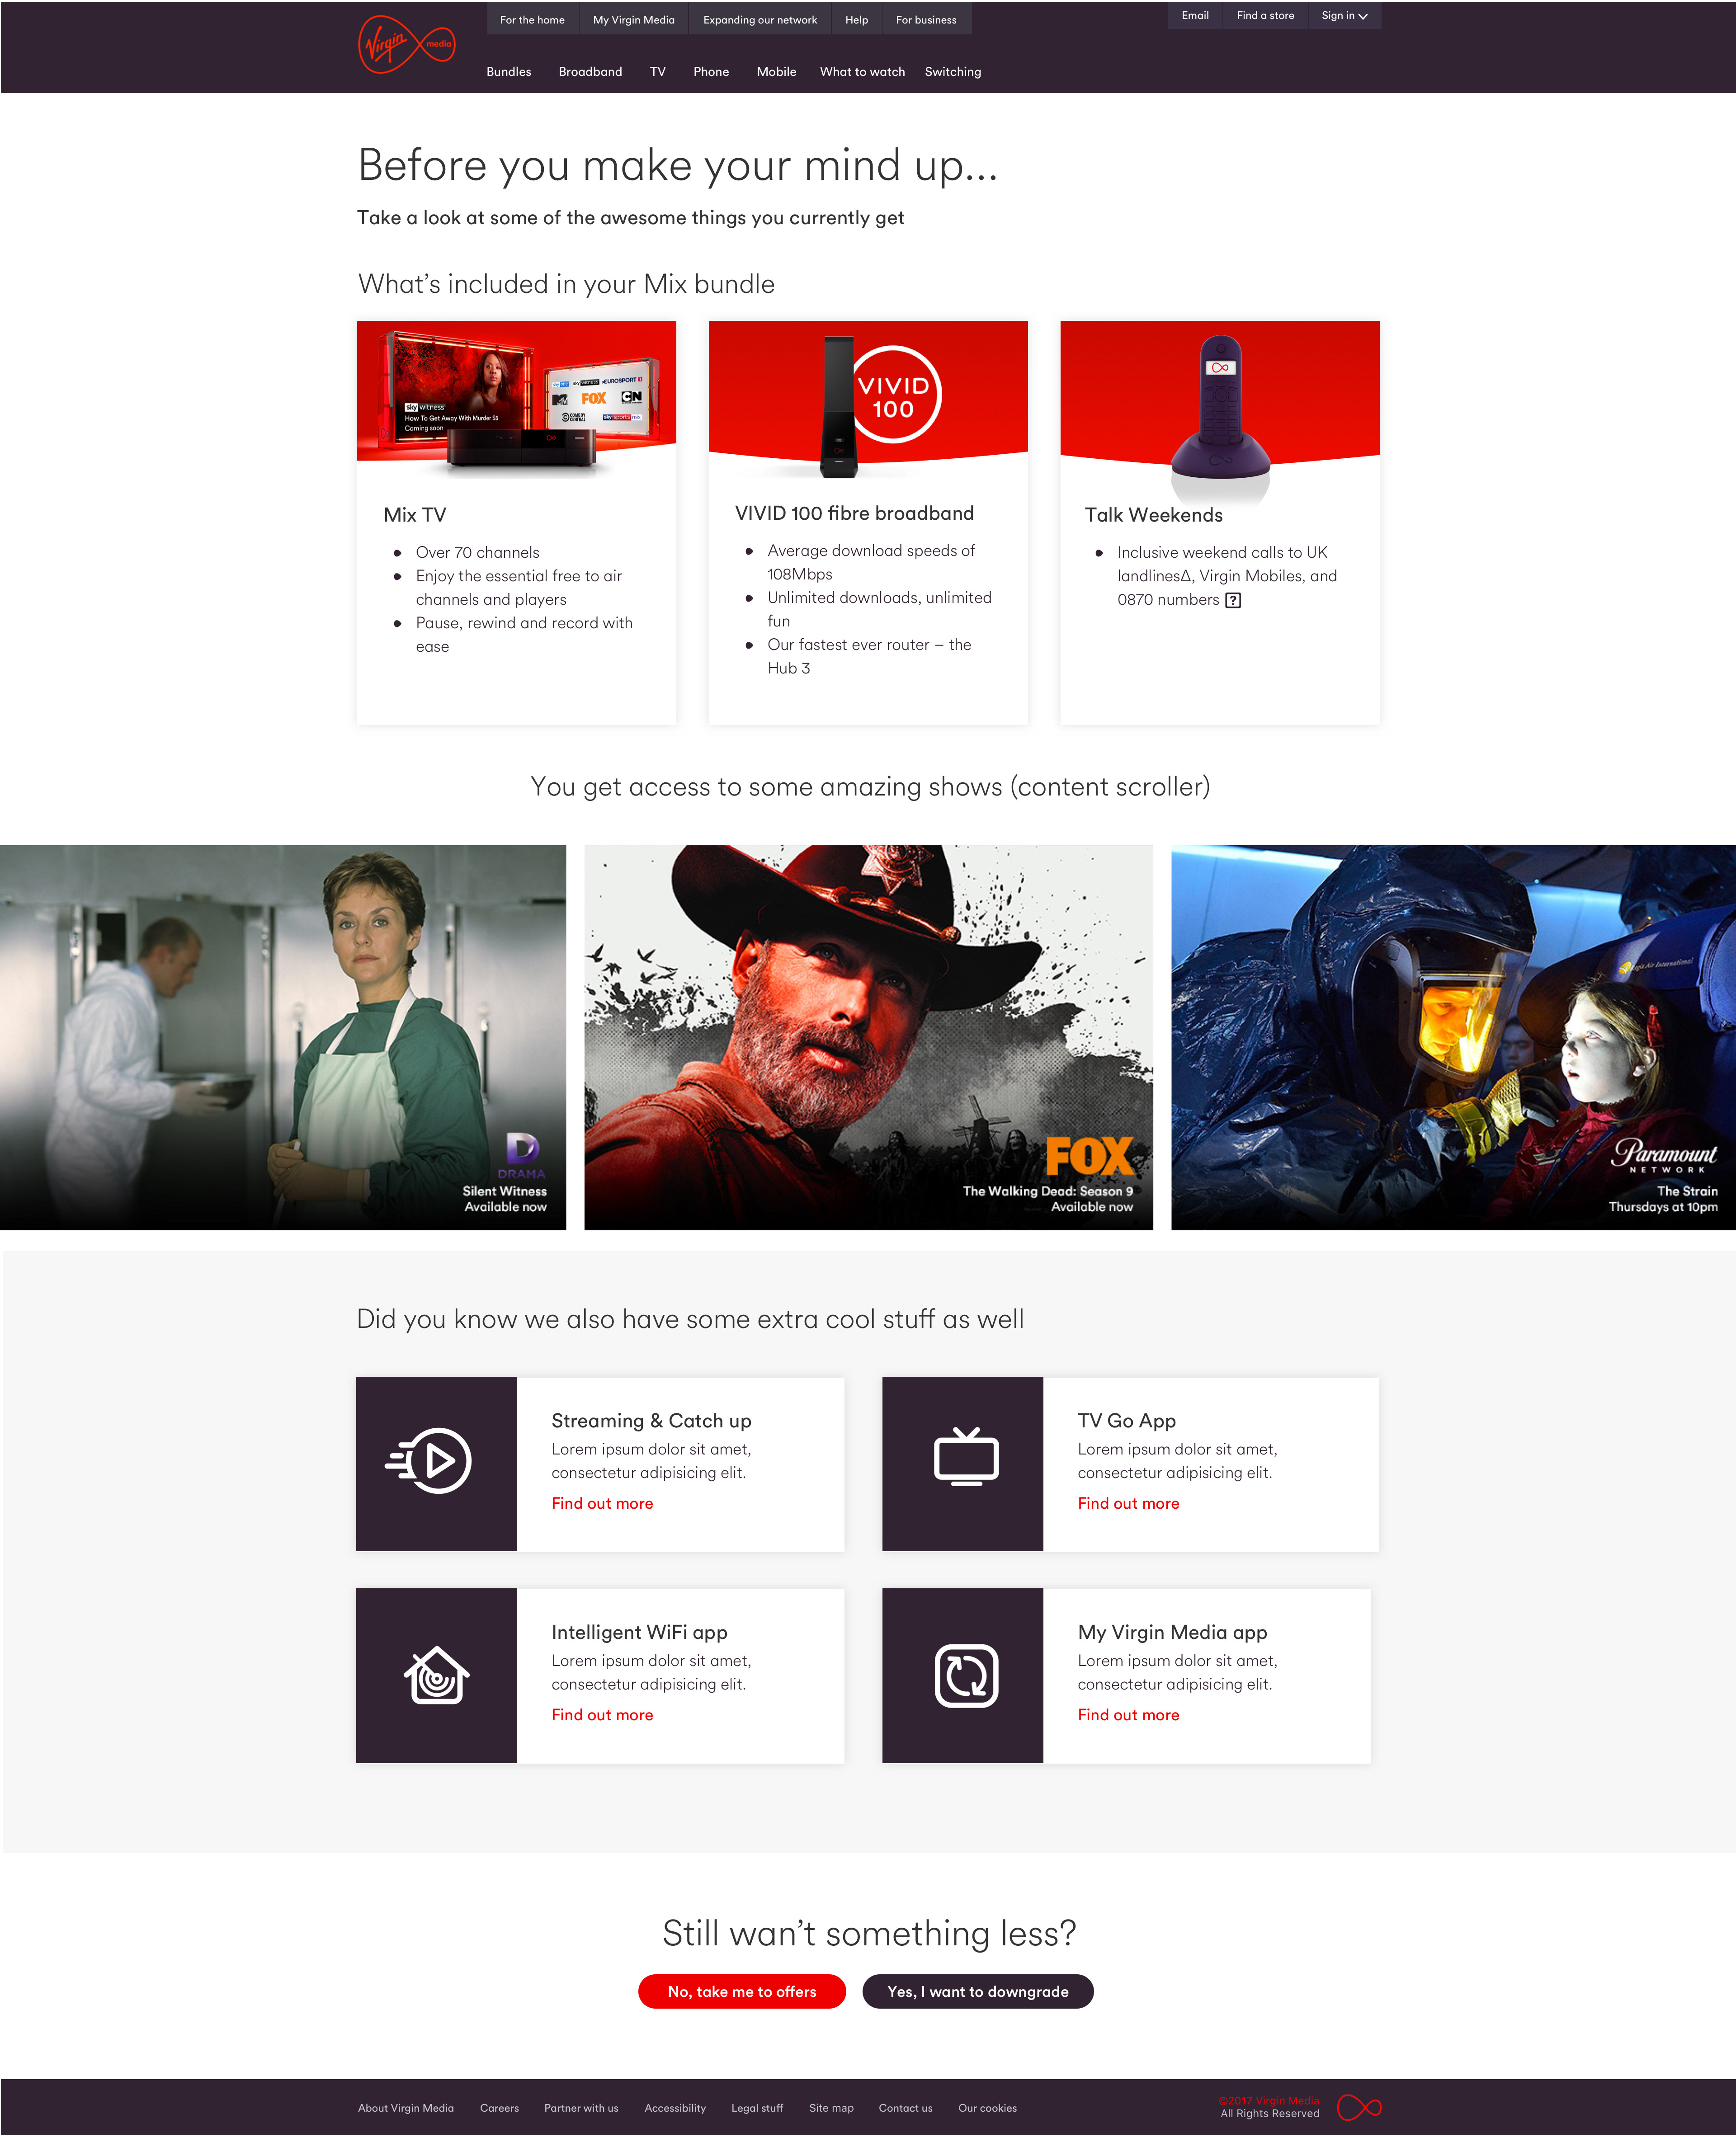The height and width of the screenshot is (2137, 1736).
Task: Click the Mix TV card image
Action: 516,400
